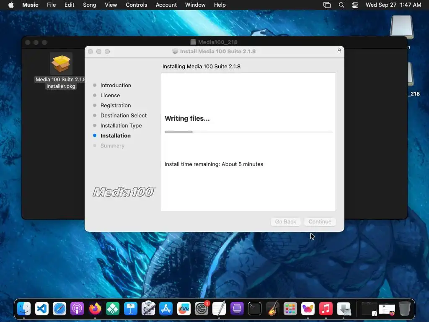Select the Installation Type step
This screenshot has width=429, height=322.
pos(121,126)
